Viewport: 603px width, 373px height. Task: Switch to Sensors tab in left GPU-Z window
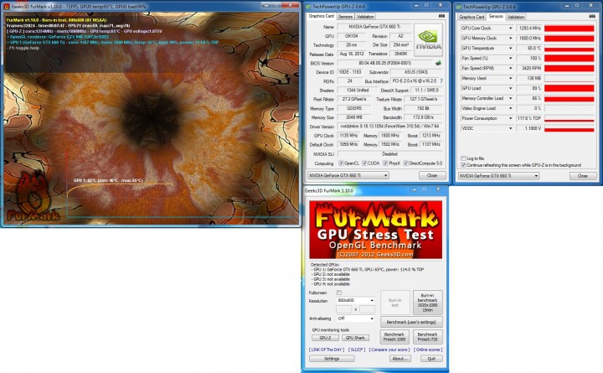point(345,17)
